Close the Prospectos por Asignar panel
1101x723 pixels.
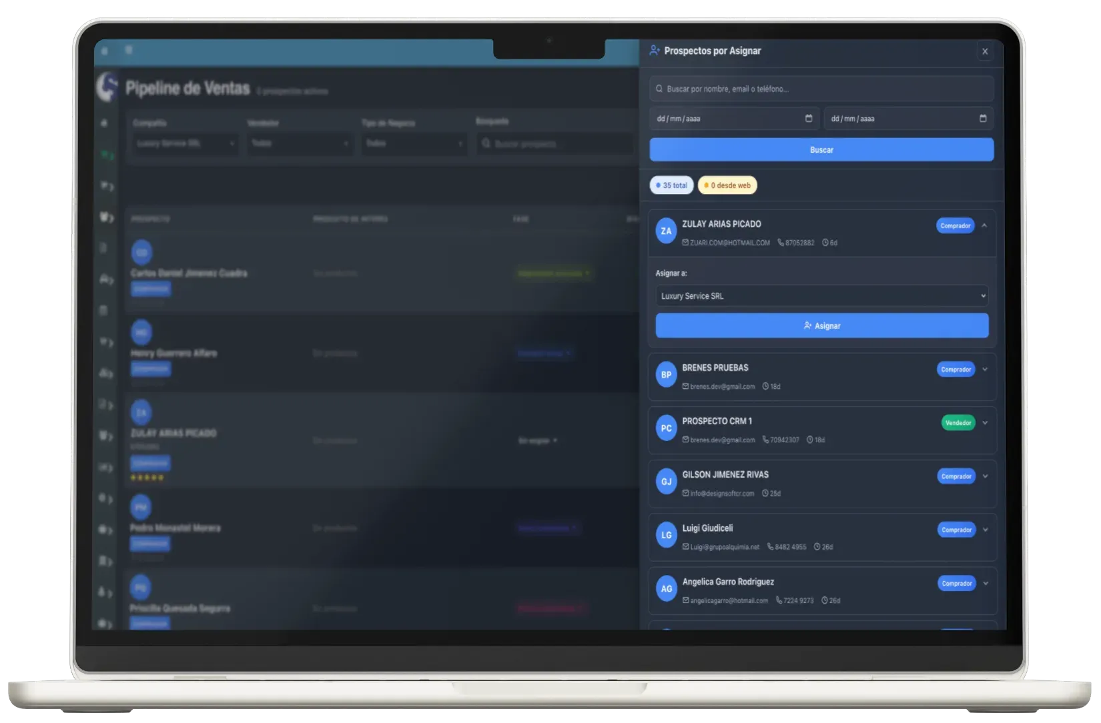pos(985,51)
